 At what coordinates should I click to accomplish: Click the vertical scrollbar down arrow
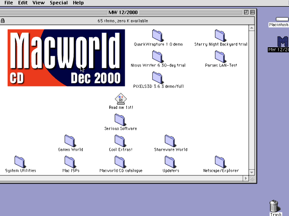(x=252, y=172)
